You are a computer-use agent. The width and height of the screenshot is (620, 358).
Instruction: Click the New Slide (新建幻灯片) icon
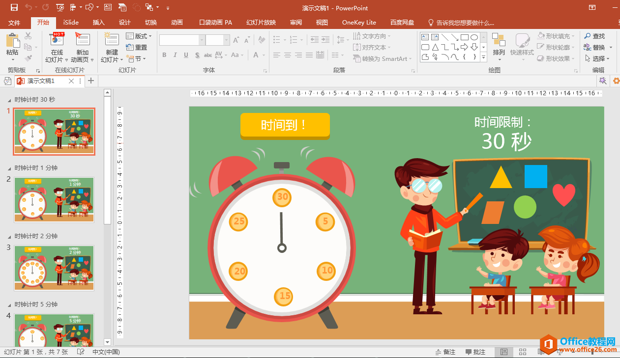(x=112, y=41)
